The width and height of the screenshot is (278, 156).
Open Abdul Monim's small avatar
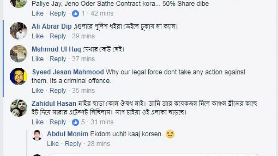[37, 135]
